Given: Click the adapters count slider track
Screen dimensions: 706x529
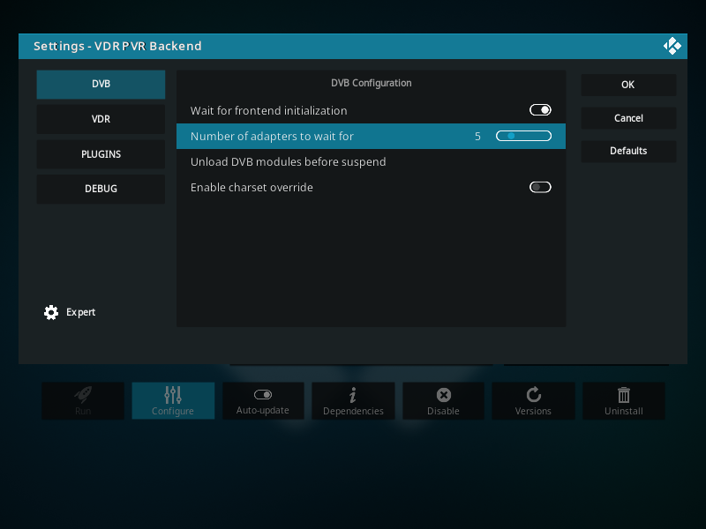Looking at the screenshot, I should tap(523, 136).
